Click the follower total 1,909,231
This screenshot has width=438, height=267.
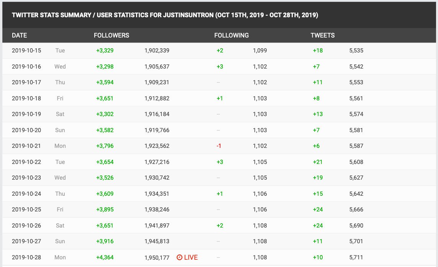[x=157, y=82]
